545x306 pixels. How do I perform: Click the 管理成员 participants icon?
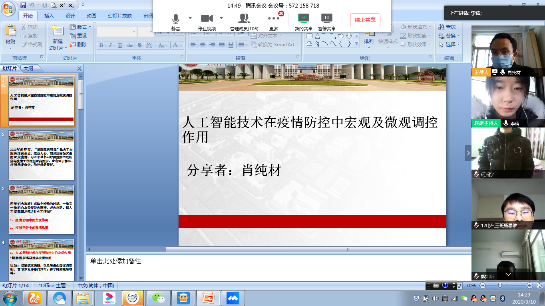point(244,18)
